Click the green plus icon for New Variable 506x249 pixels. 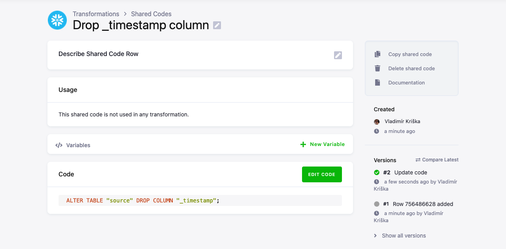(x=303, y=144)
